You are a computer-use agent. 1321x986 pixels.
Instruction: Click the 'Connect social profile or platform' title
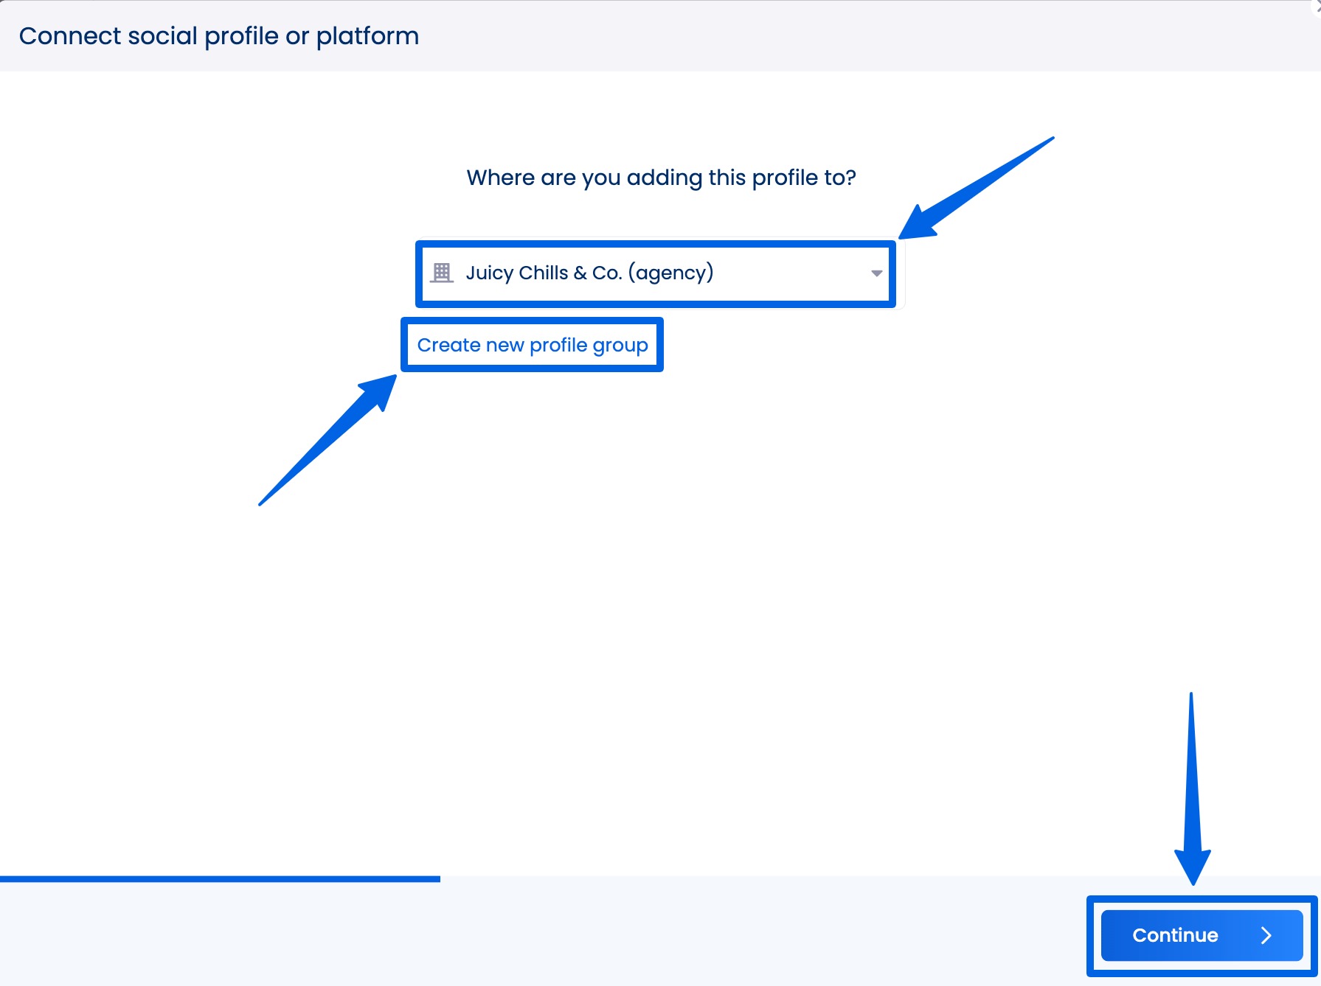pos(219,36)
